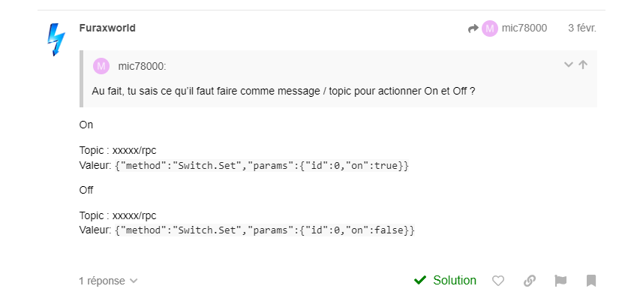Expand the quote with the chevron down
The image size is (634, 301).
point(569,65)
